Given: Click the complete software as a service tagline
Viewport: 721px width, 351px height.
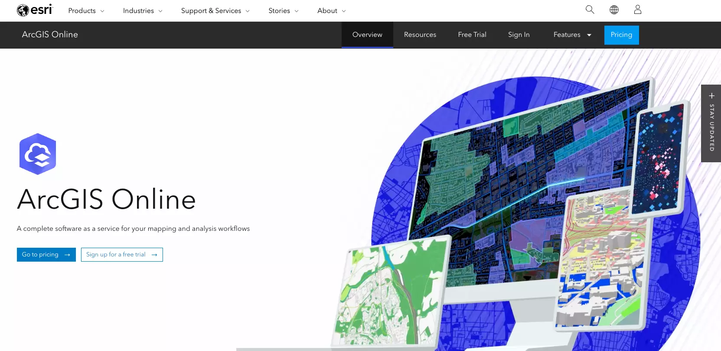Looking at the screenshot, I should 134,229.
